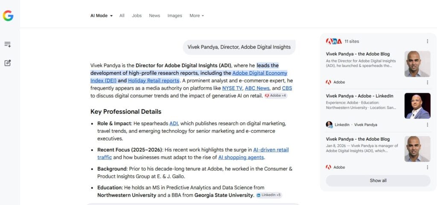Click the Georgia State University bold text
Screen dimensions: 437x205
point(224,195)
